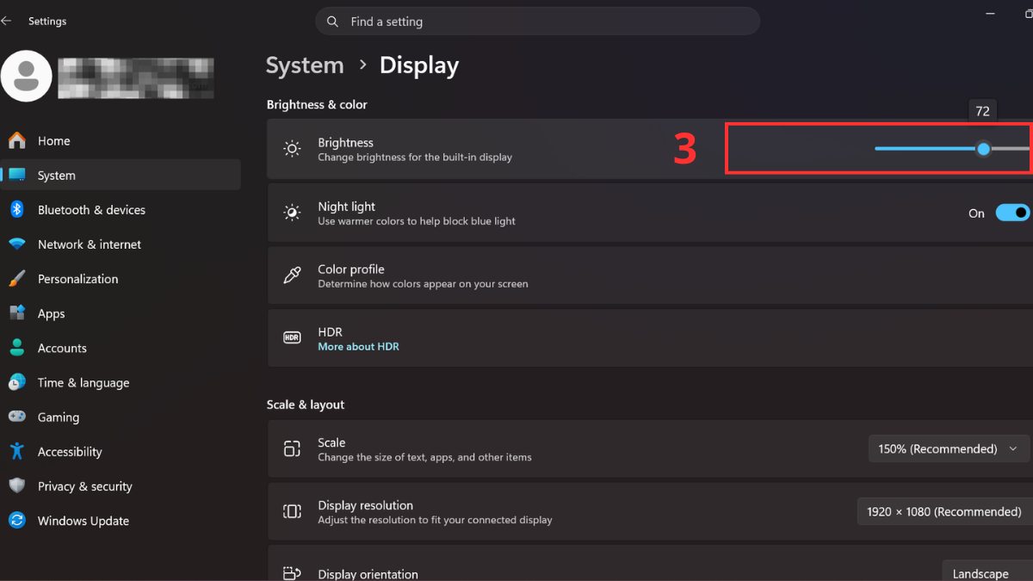Click the search magnifier icon
The height and width of the screenshot is (581, 1033).
[x=332, y=22]
